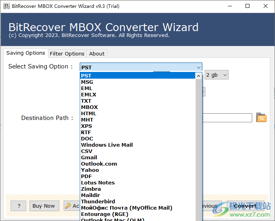This screenshot has height=221, width=275.
Task: Select HTML in the dropdown list
Action: coord(137,113)
